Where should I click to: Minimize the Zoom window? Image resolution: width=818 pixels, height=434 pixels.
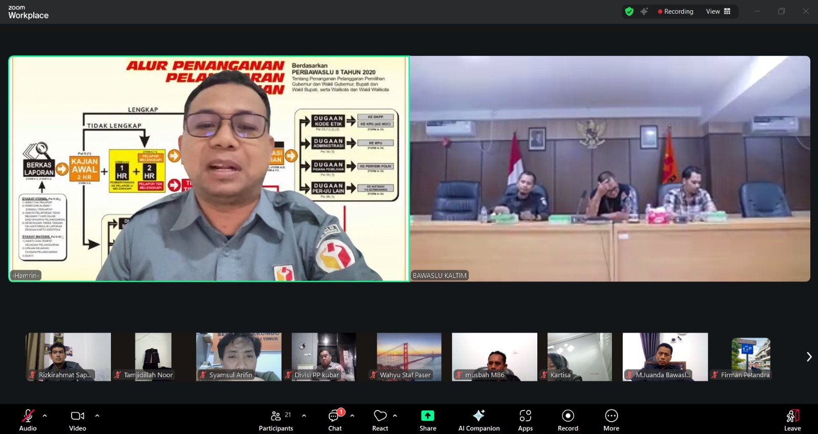coord(757,11)
